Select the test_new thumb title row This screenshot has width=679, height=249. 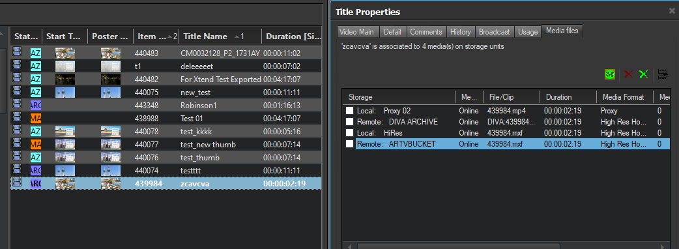click(166, 144)
